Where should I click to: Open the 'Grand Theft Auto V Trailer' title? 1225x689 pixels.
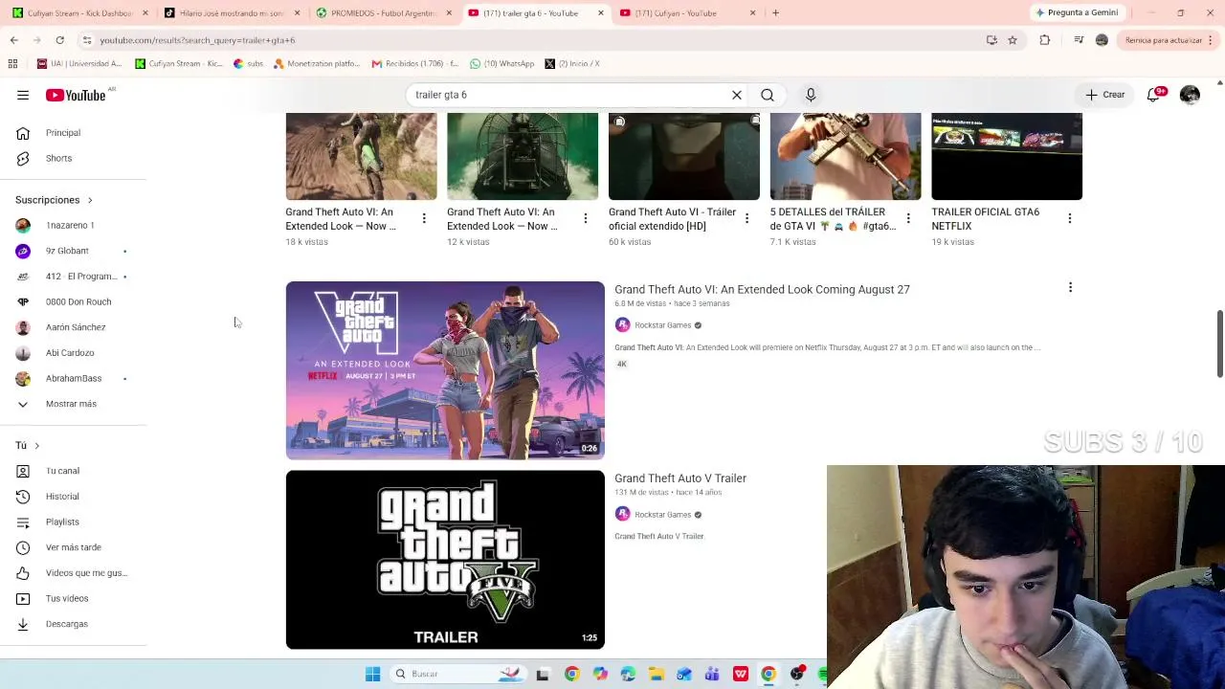click(680, 478)
